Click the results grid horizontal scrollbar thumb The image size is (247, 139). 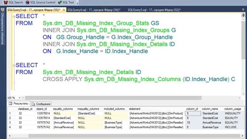(x=134, y=136)
